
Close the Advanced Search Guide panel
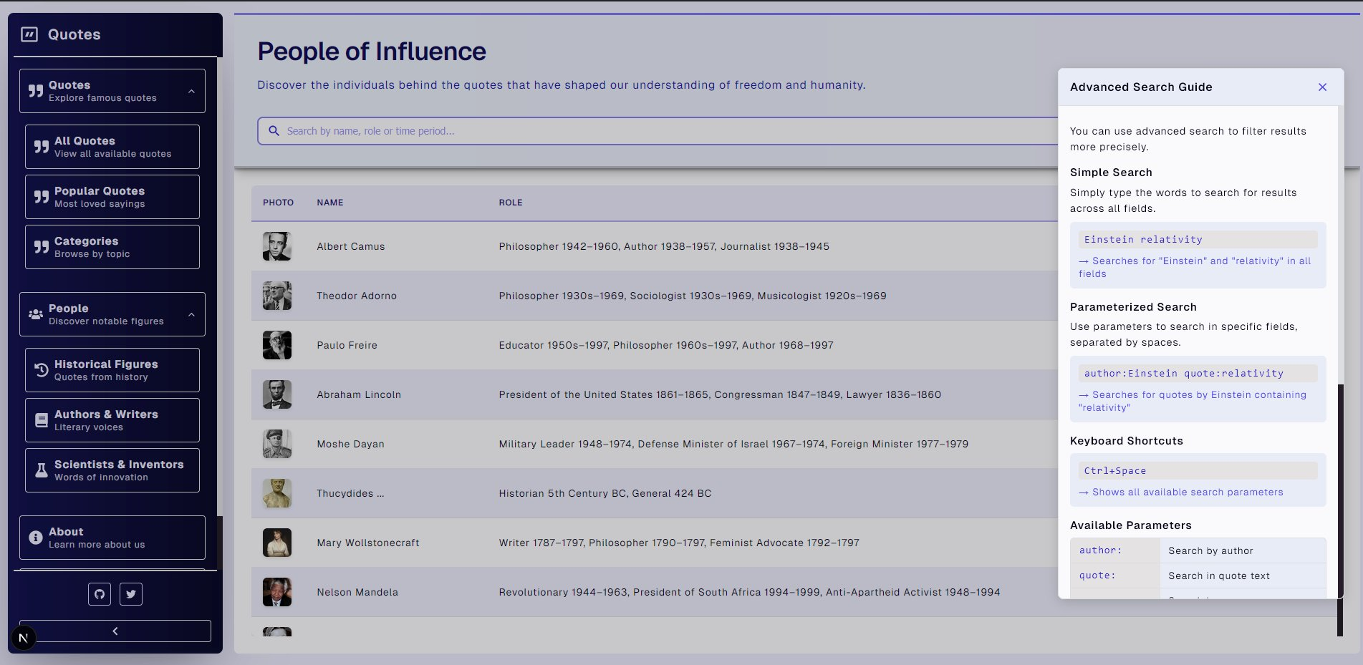[1322, 87]
